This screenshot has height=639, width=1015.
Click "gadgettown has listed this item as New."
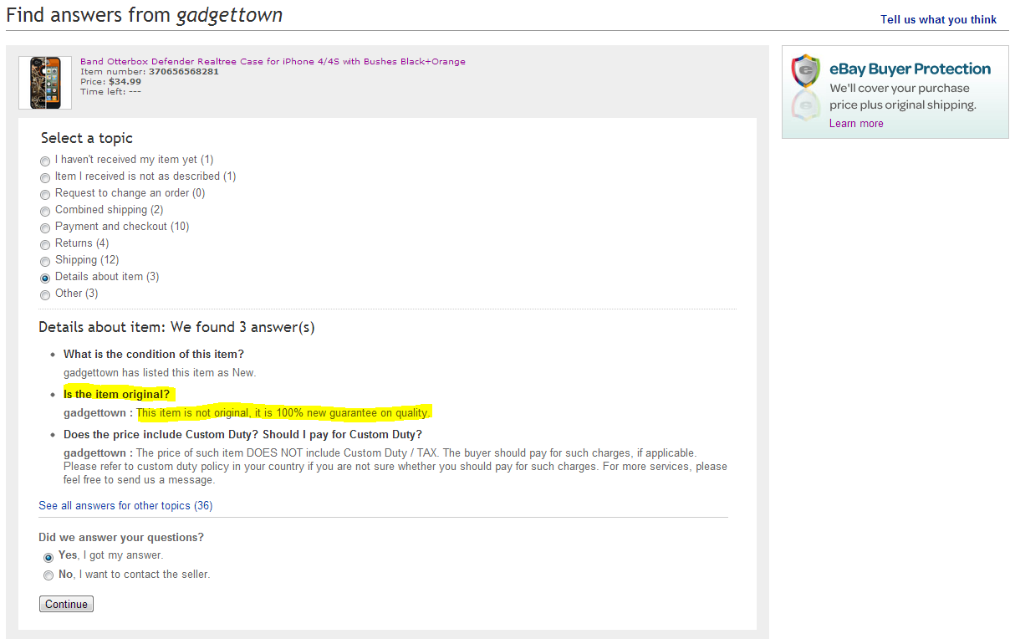(x=160, y=373)
